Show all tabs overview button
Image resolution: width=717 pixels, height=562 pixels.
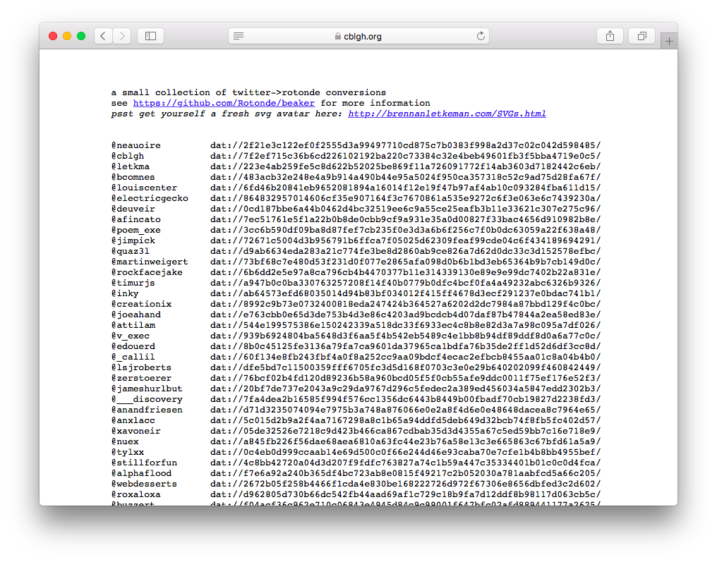click(x=642, y=36)
